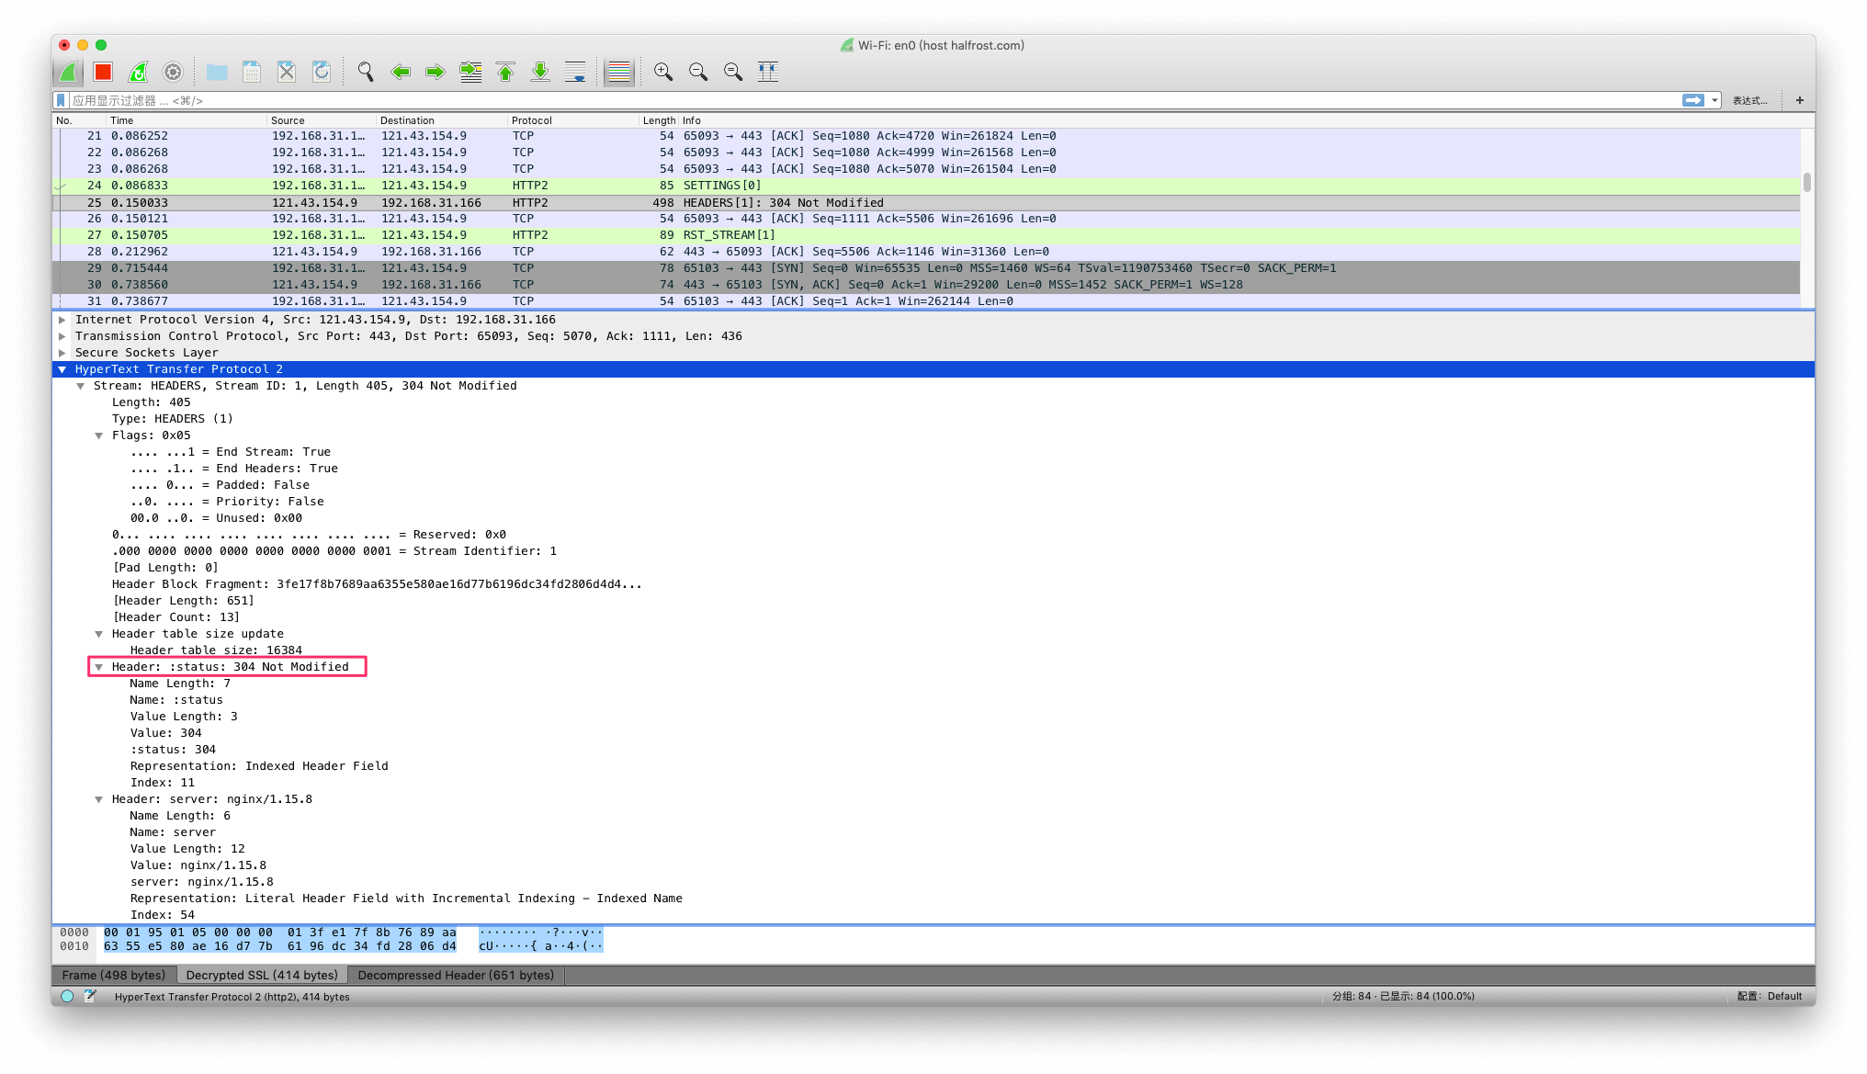
Task: Open a capture file with folder icon
Action: [x=217, y=72]
